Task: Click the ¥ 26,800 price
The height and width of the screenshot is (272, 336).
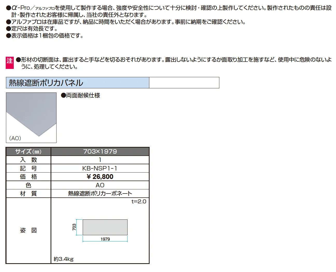Action: tap(100, 177)
